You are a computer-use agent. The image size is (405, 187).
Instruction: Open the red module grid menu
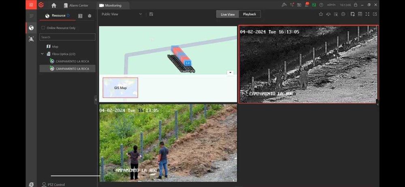31,4
